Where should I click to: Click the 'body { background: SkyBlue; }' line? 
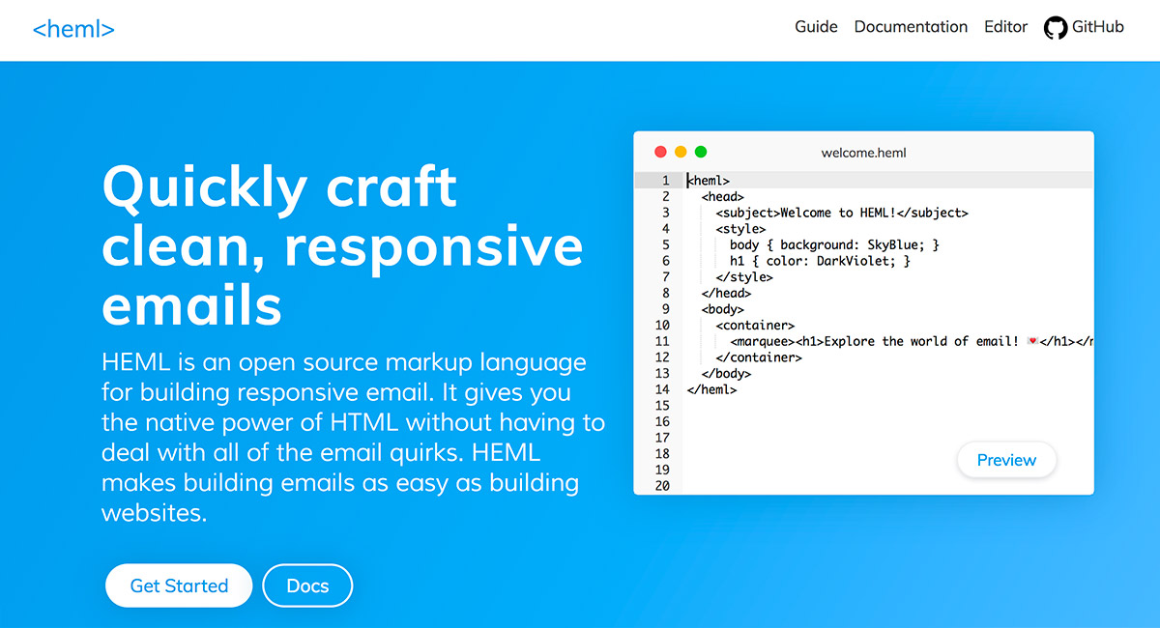point(835,245)
